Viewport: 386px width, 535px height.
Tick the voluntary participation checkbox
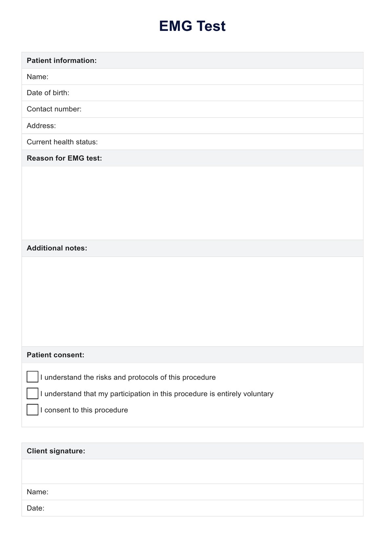click(32, 393)
